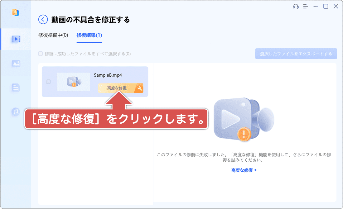Select the Audio Repair sidebar icon
Viewport: 343px width, 209px height.
(16, 112)
